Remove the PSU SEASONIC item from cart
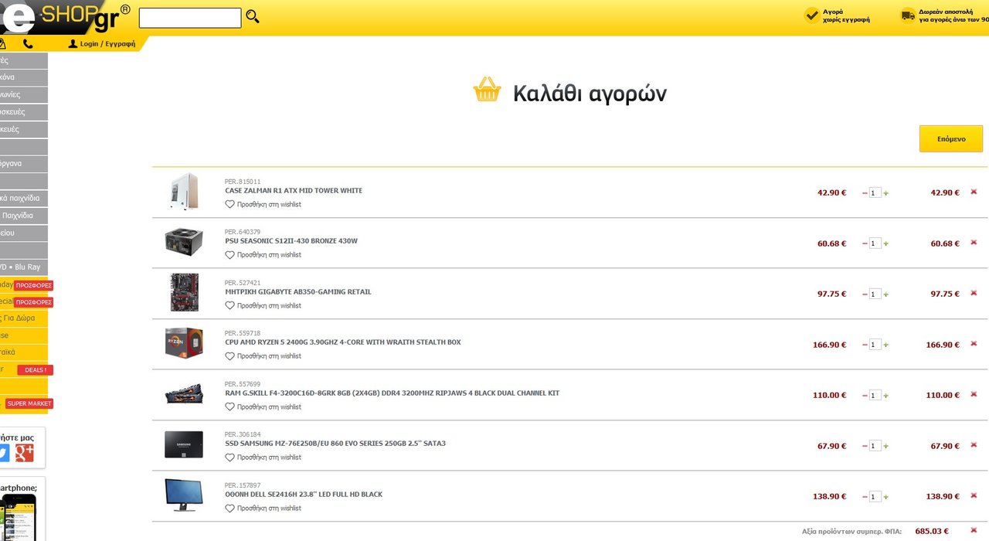 (x=974, y=243)
